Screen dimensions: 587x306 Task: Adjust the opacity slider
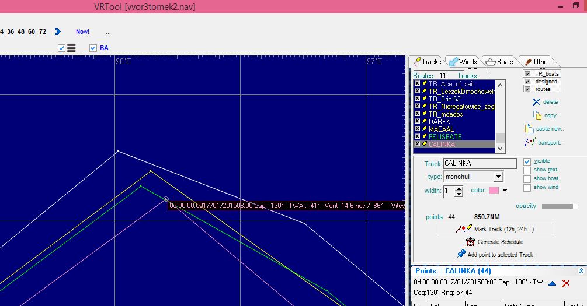(x=560, y=206)
